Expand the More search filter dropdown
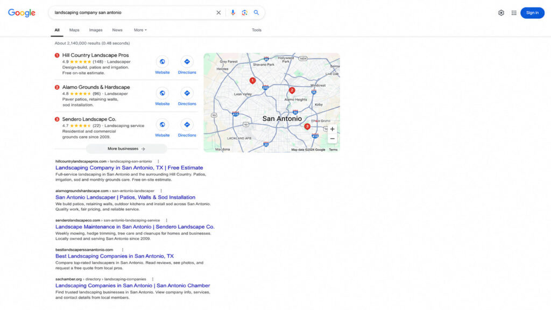The height and width of the screenshot is (310, 551). 140,30
